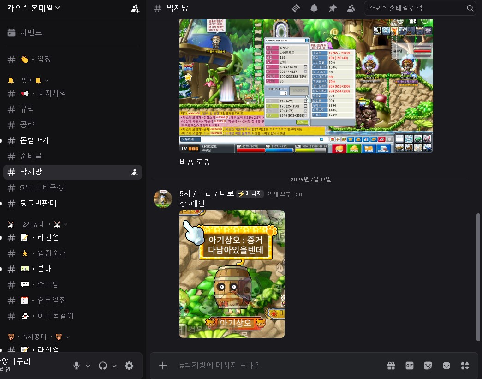Collapse the 5시공대 category

click(39, 337)
